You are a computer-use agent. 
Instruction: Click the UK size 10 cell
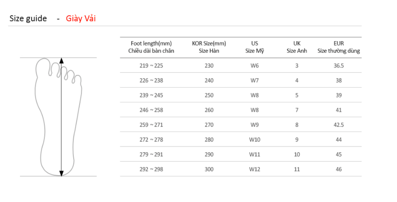297,154
